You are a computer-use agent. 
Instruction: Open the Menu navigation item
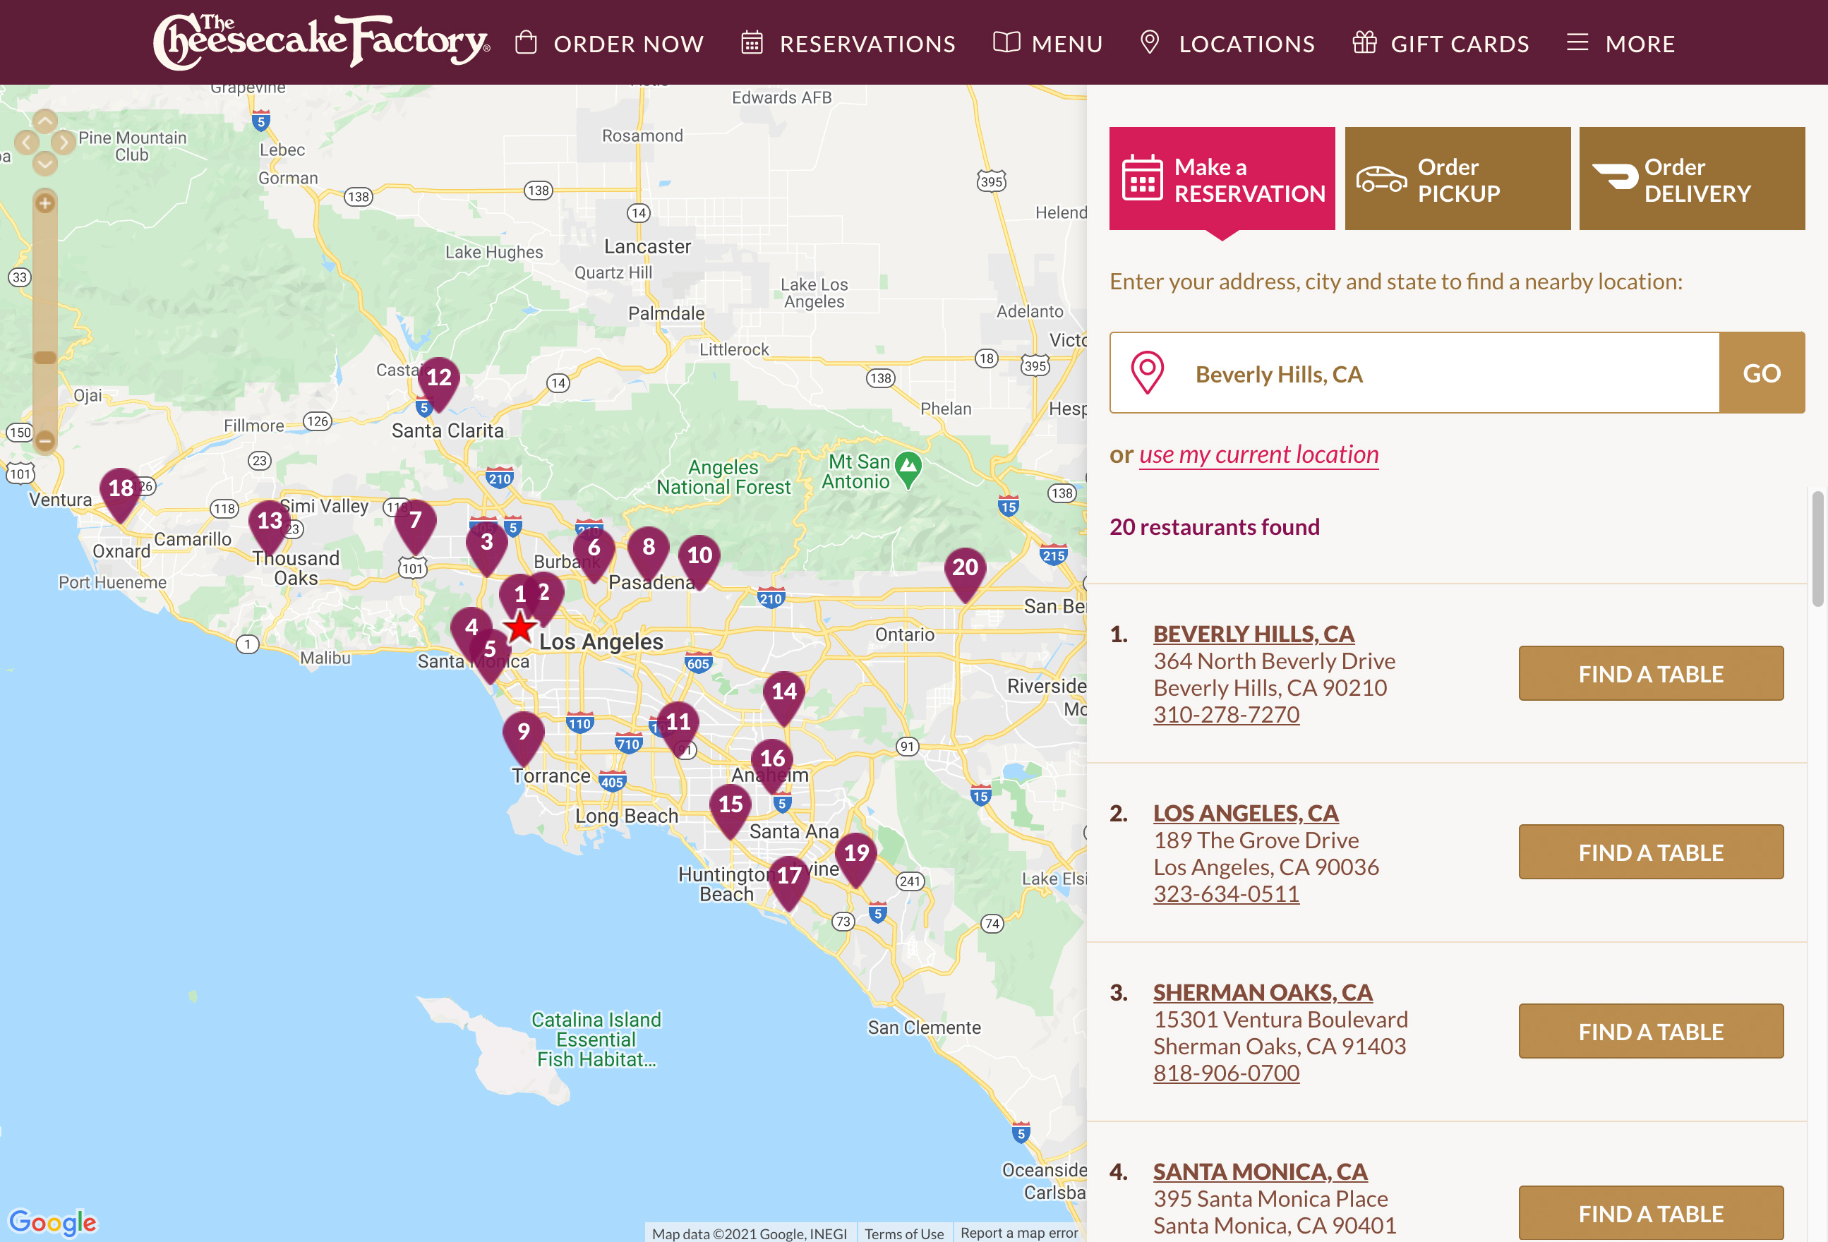1047,43
